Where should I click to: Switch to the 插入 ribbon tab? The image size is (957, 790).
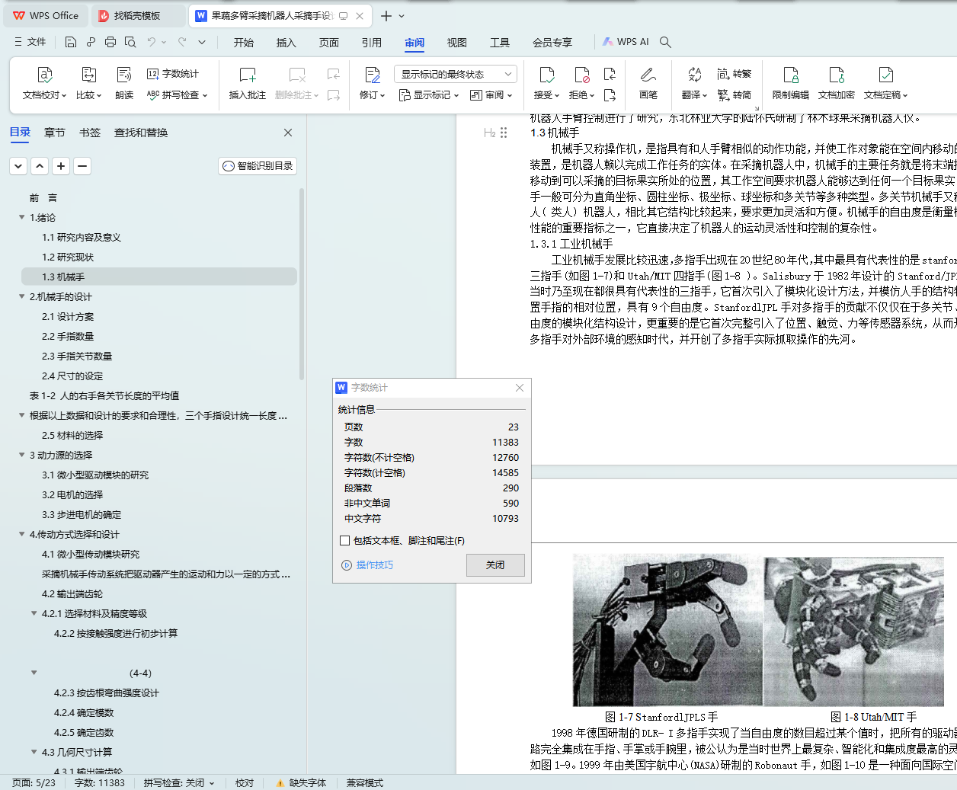tap(286, 43)
